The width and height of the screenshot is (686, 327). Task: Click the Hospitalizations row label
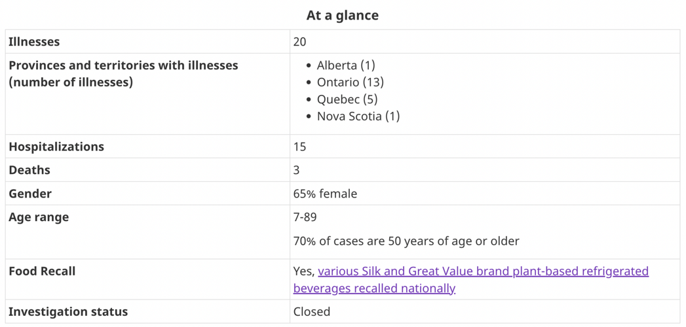coord(56,146)
